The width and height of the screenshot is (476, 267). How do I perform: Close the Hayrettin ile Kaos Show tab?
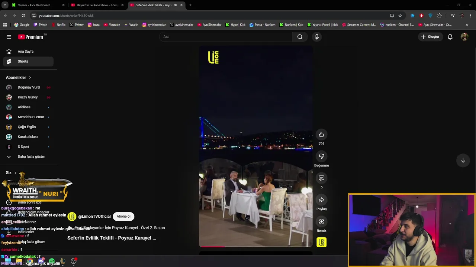pyautogui.click(x=122, y=5)
